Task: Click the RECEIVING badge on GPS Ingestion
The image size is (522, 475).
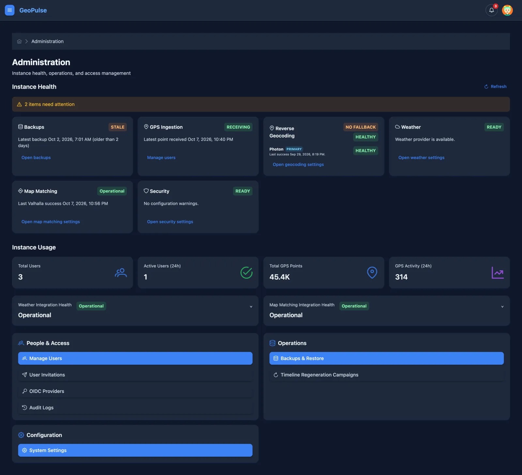Action: click(x=238, y=127)
